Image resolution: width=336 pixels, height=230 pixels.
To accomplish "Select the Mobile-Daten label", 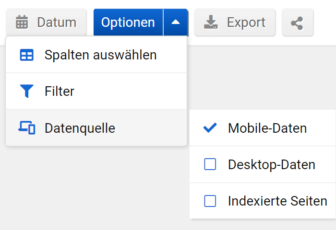I will click(x=267, y=128).
